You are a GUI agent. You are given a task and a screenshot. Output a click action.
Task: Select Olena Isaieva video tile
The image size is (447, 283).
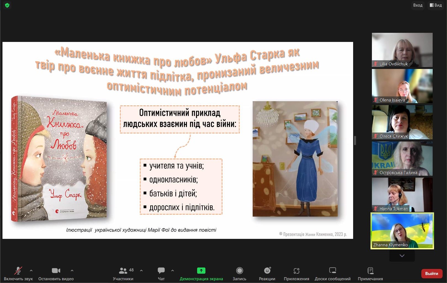point(402,86)
